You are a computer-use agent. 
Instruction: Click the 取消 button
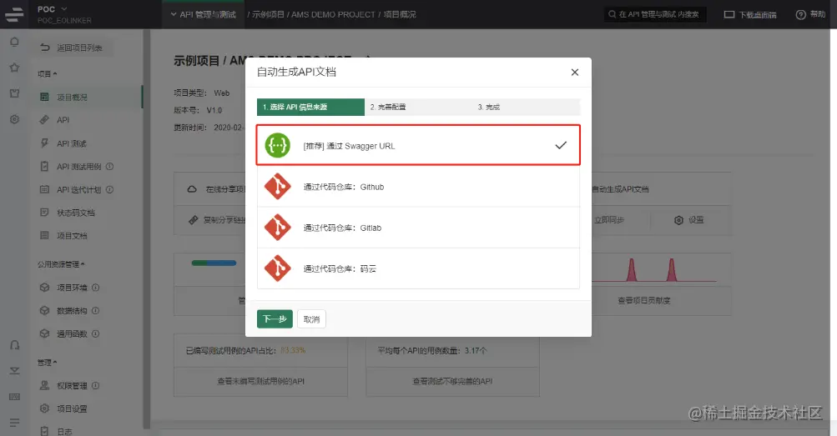click(311, 318)
